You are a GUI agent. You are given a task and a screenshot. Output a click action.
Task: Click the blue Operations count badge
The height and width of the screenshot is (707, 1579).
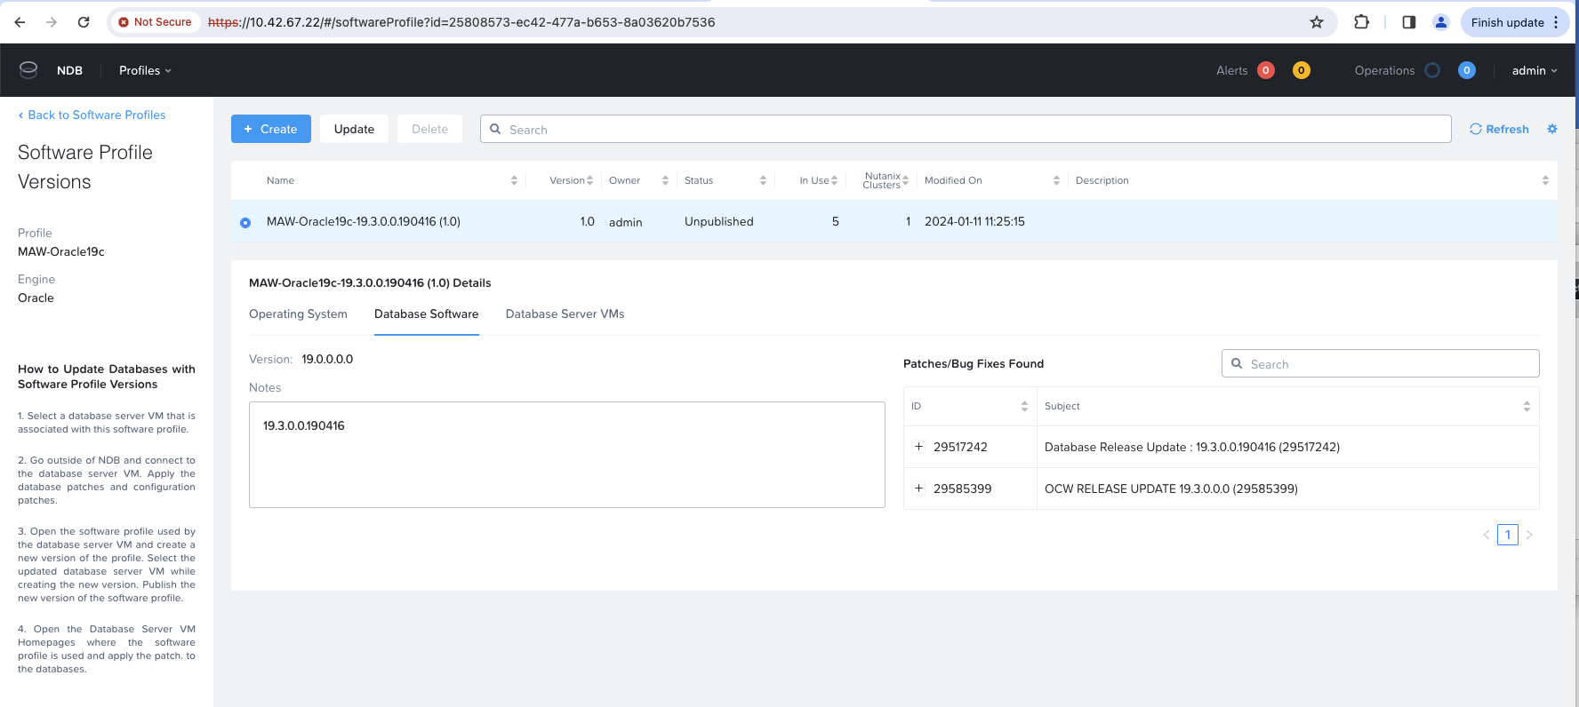(x=1466, y=70)
